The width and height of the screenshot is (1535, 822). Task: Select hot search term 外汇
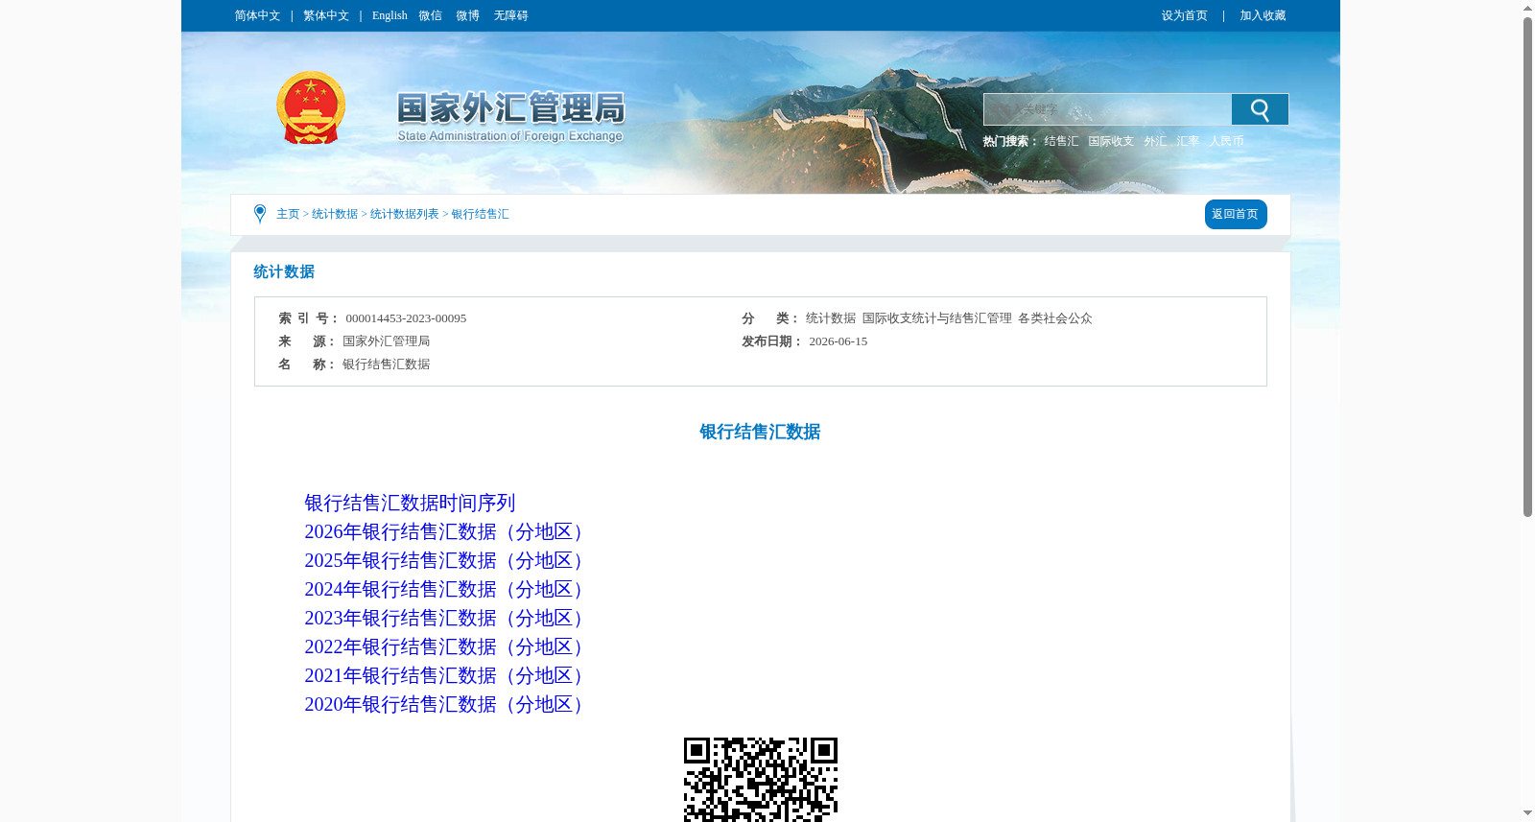[x=1155, y=141]
